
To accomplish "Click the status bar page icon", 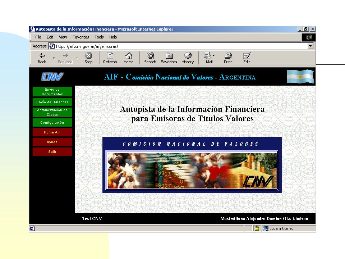I will click(32, 229).
